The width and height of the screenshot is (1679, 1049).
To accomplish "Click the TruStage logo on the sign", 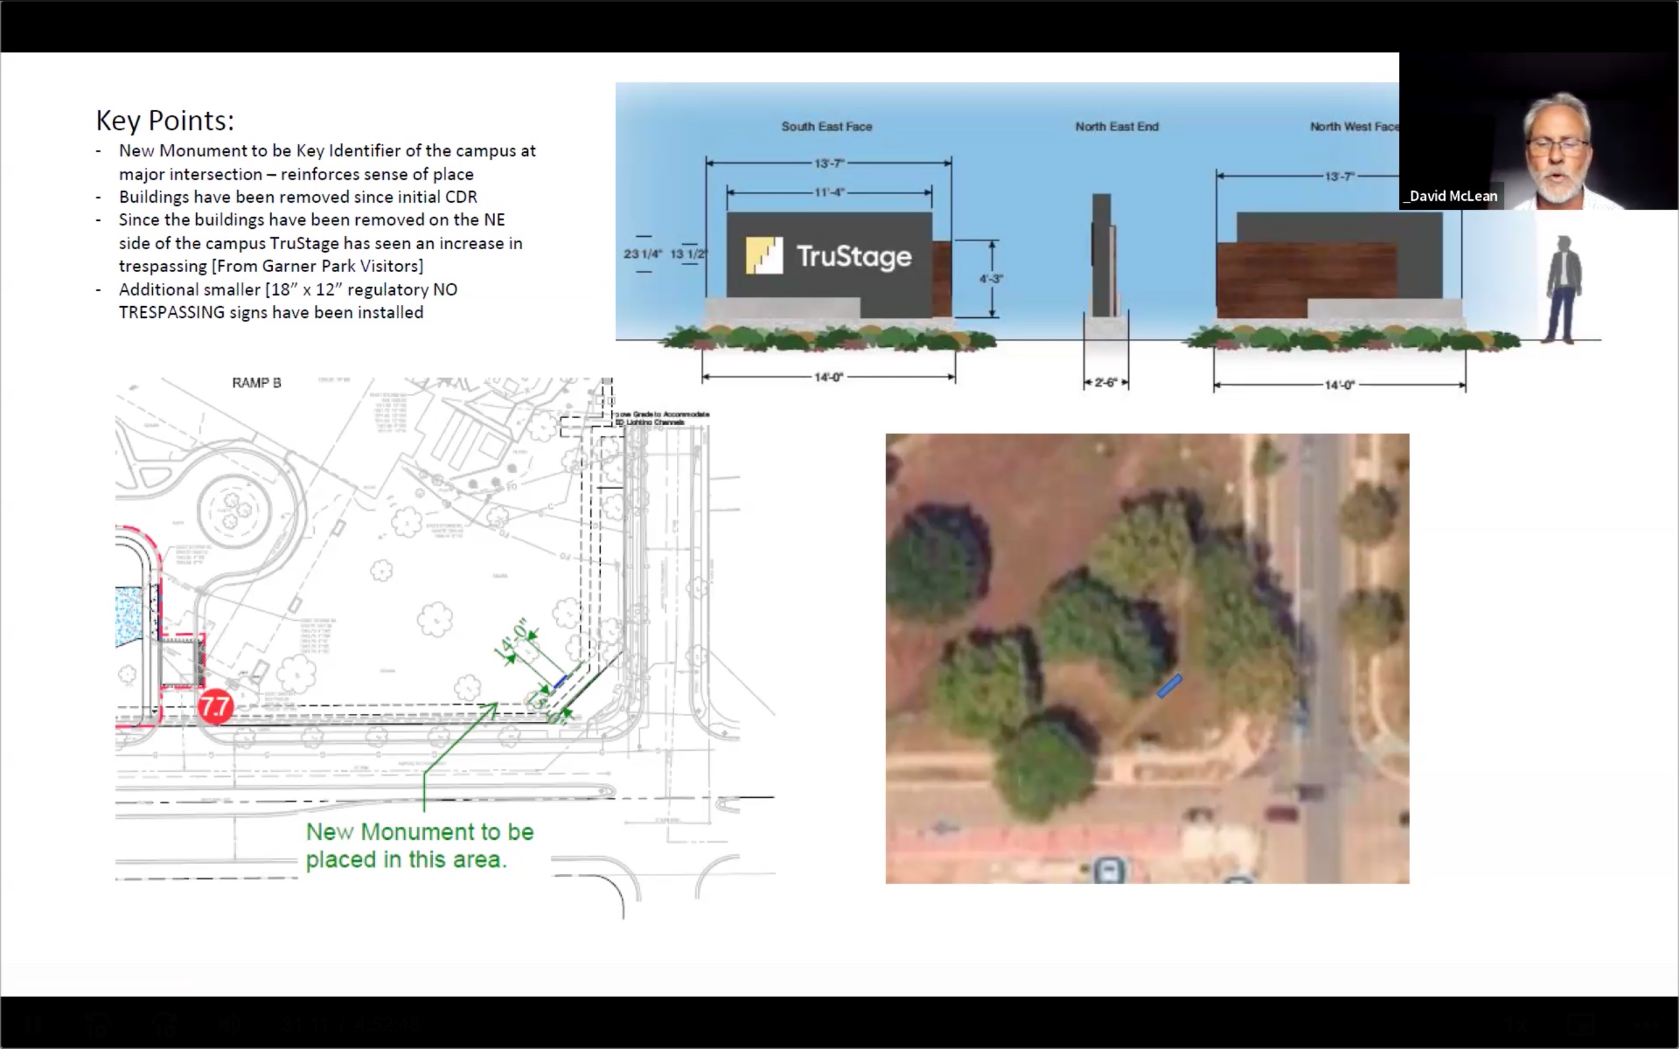I will (x=828, y=257).
